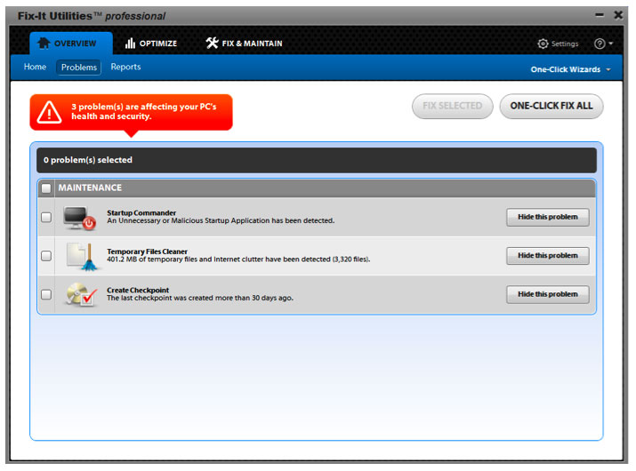The height and width of the screenshot is (471, 636).
Task: Expand the help menu arrow
Action: coord(611,44)
